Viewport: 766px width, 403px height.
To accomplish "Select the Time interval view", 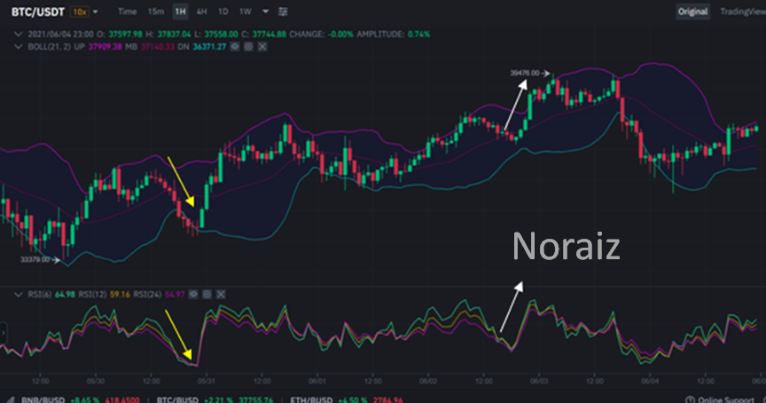I will [x=127, y=12].
